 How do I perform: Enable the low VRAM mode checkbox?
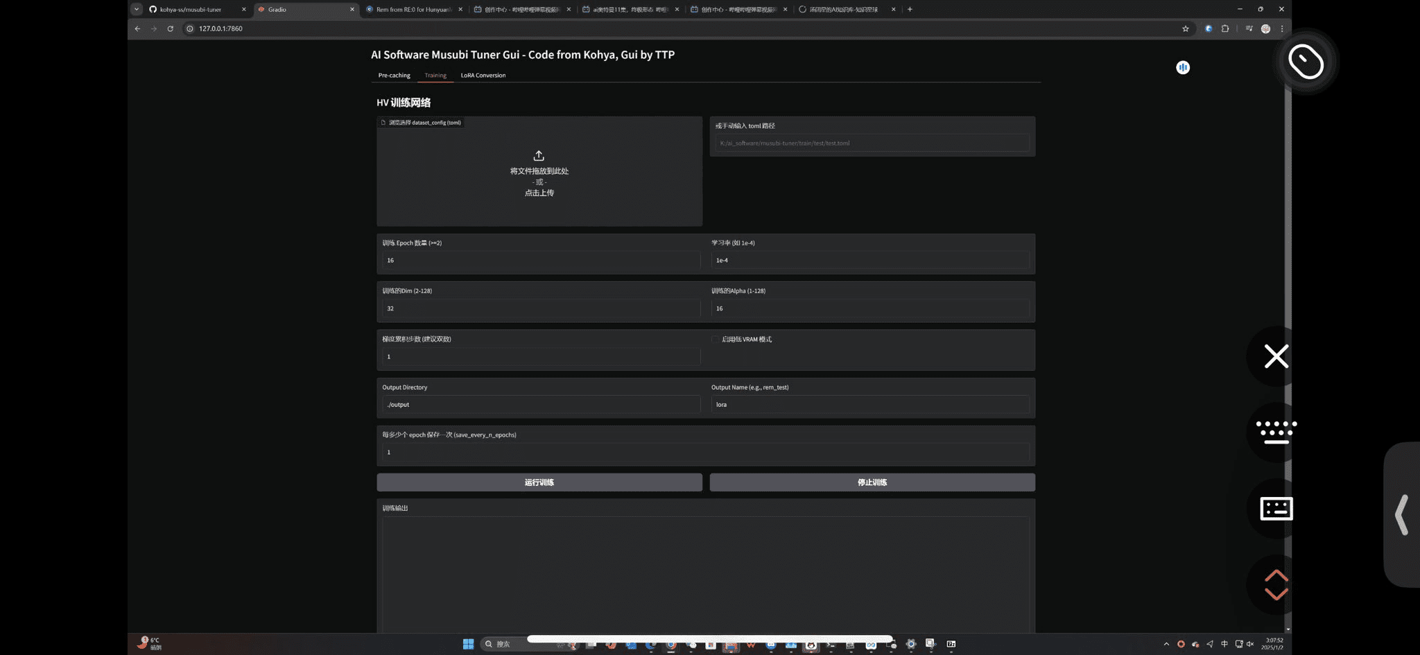pos(715,340)
